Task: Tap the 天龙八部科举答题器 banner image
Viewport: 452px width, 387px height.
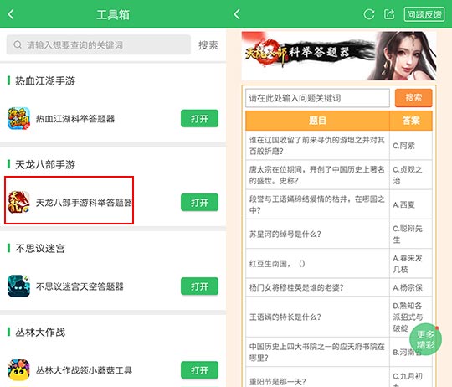Action: click(339, 55)
